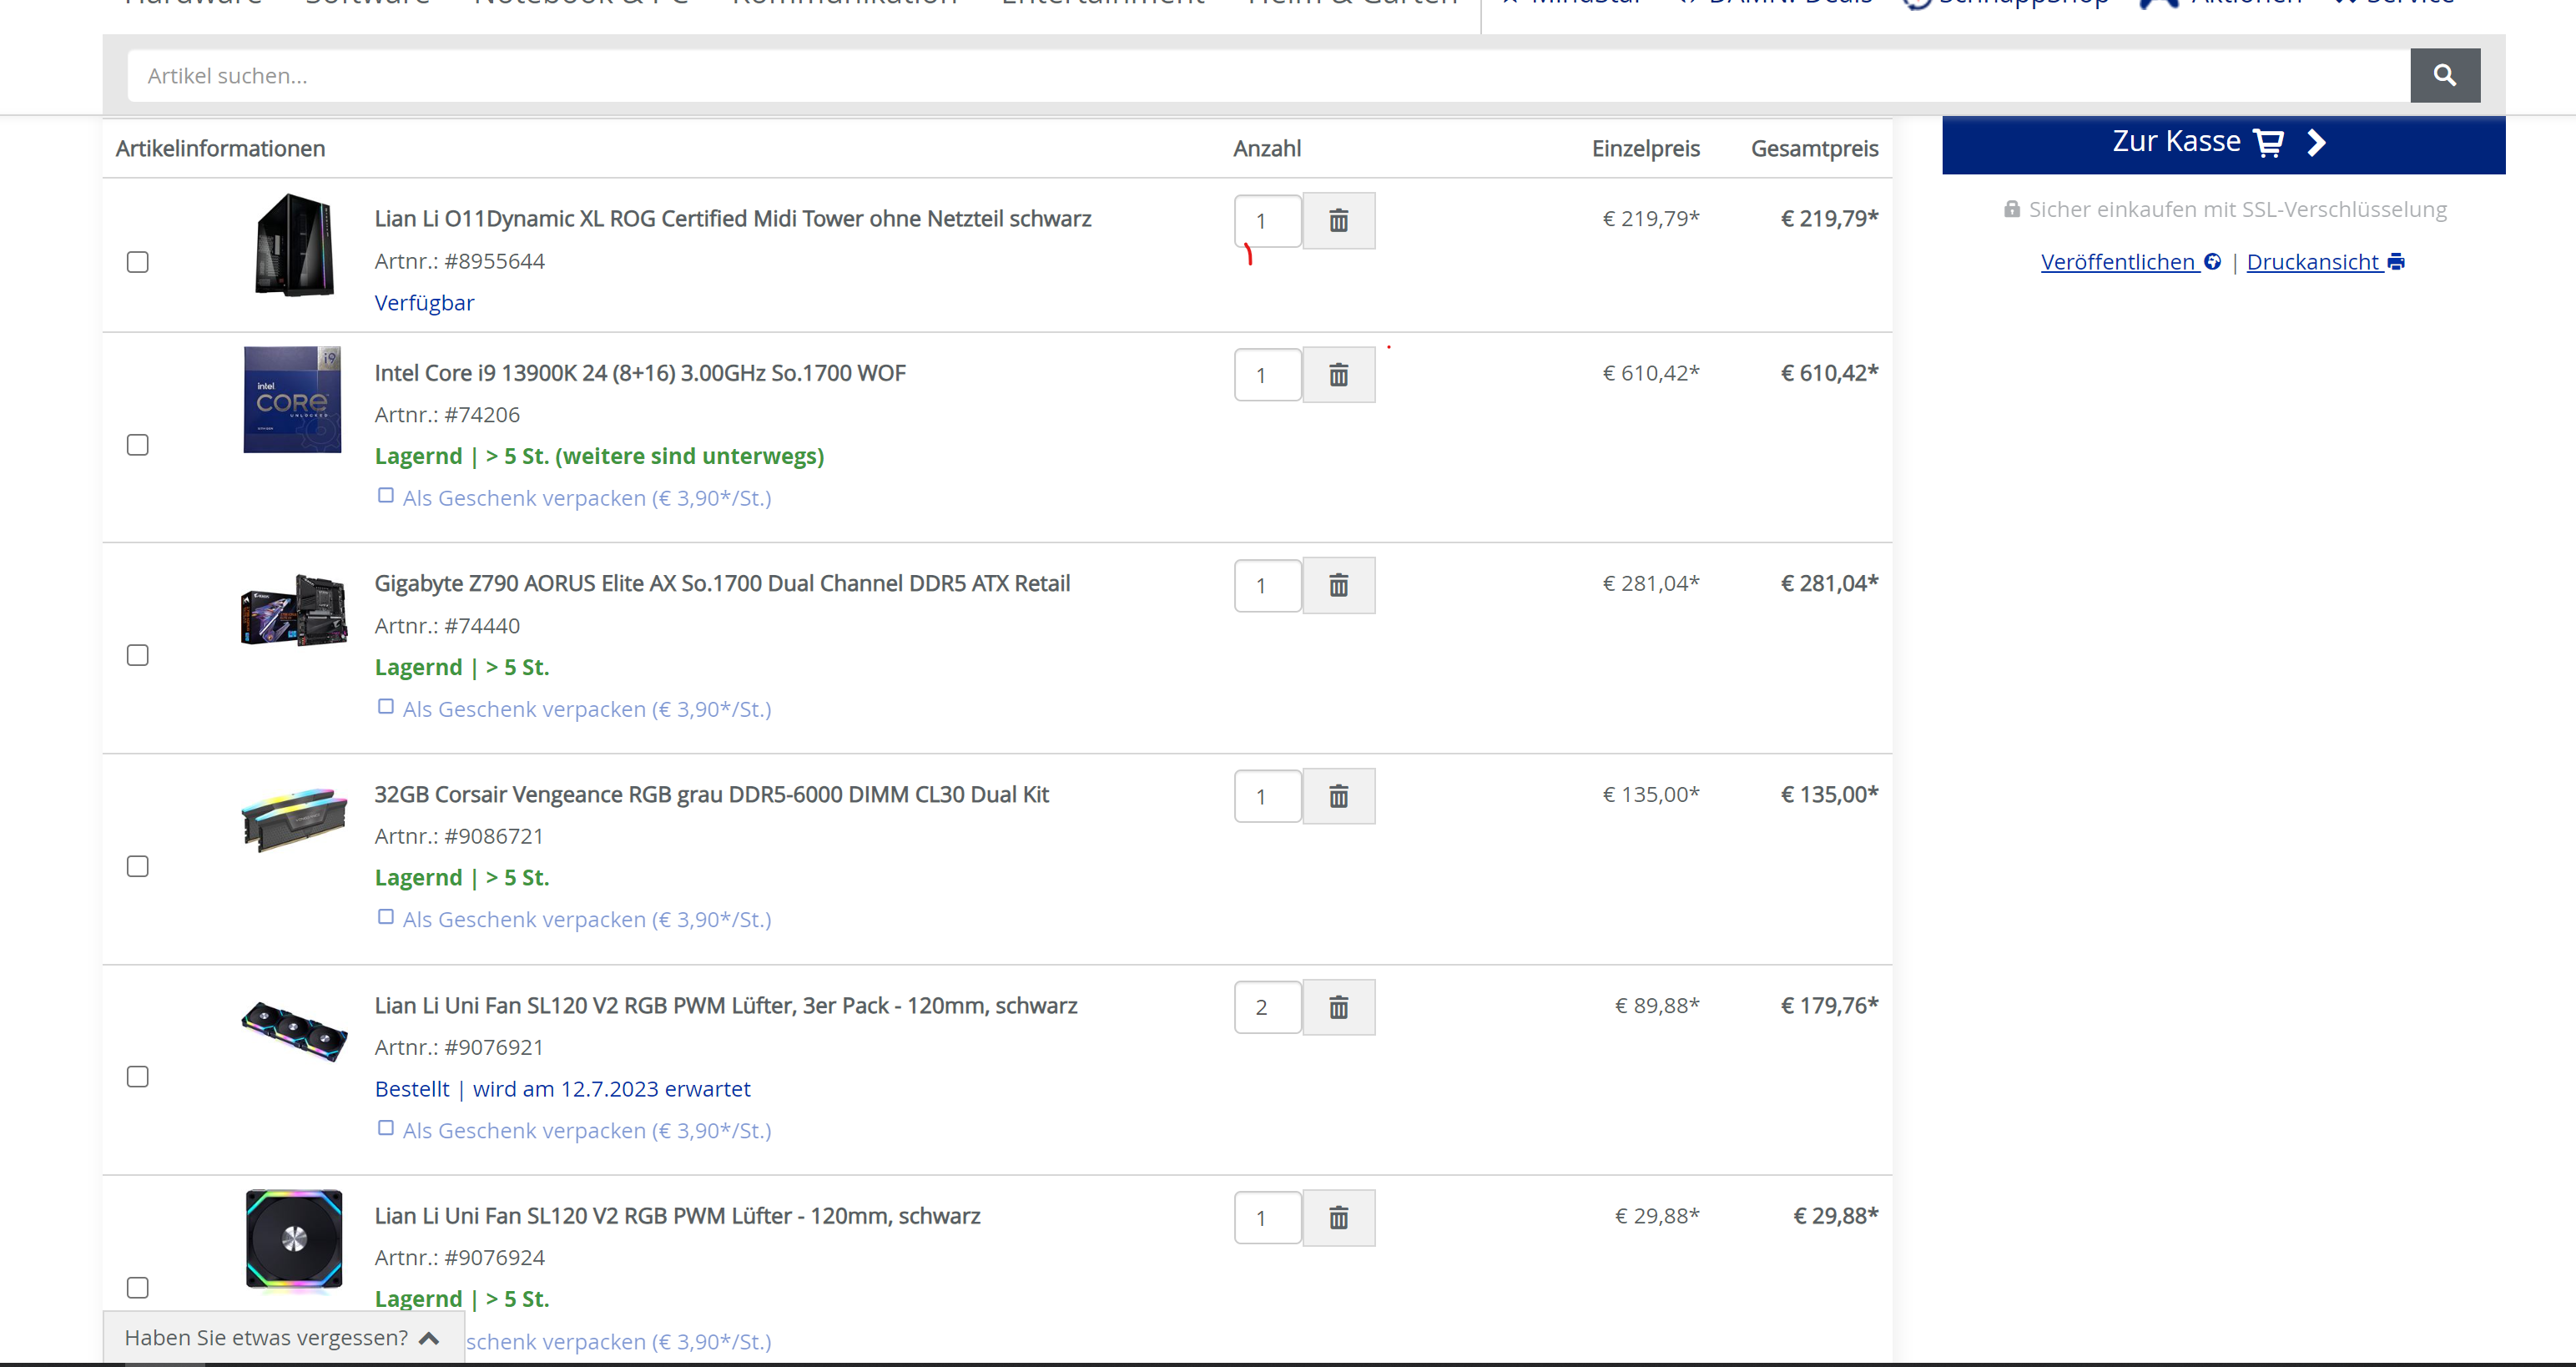Expand the 'Haben Sie etwas vergessen?' panel
The width and height of the screenshot is (2576, 1367).
coord(282,1337)
